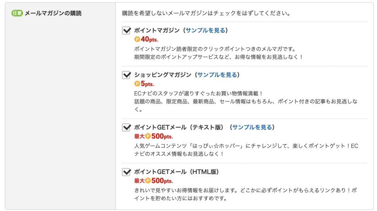Click the ショッピングマガジン label text
The width and height of the screenshot is (377, 211).
[x=162, y=75]
